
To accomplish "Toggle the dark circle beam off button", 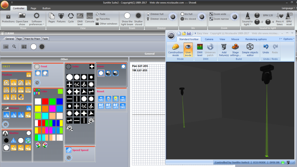I will tap(42, 47).
